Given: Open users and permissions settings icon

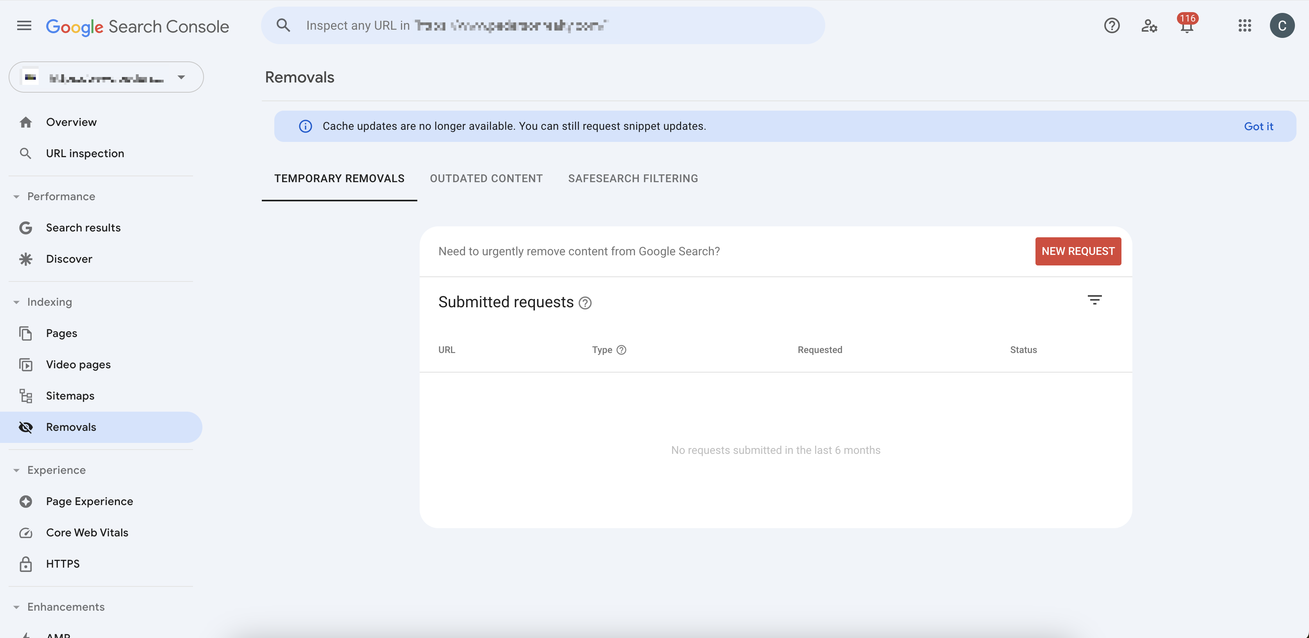Looking at the screenshot, I should pos(1149,25).
